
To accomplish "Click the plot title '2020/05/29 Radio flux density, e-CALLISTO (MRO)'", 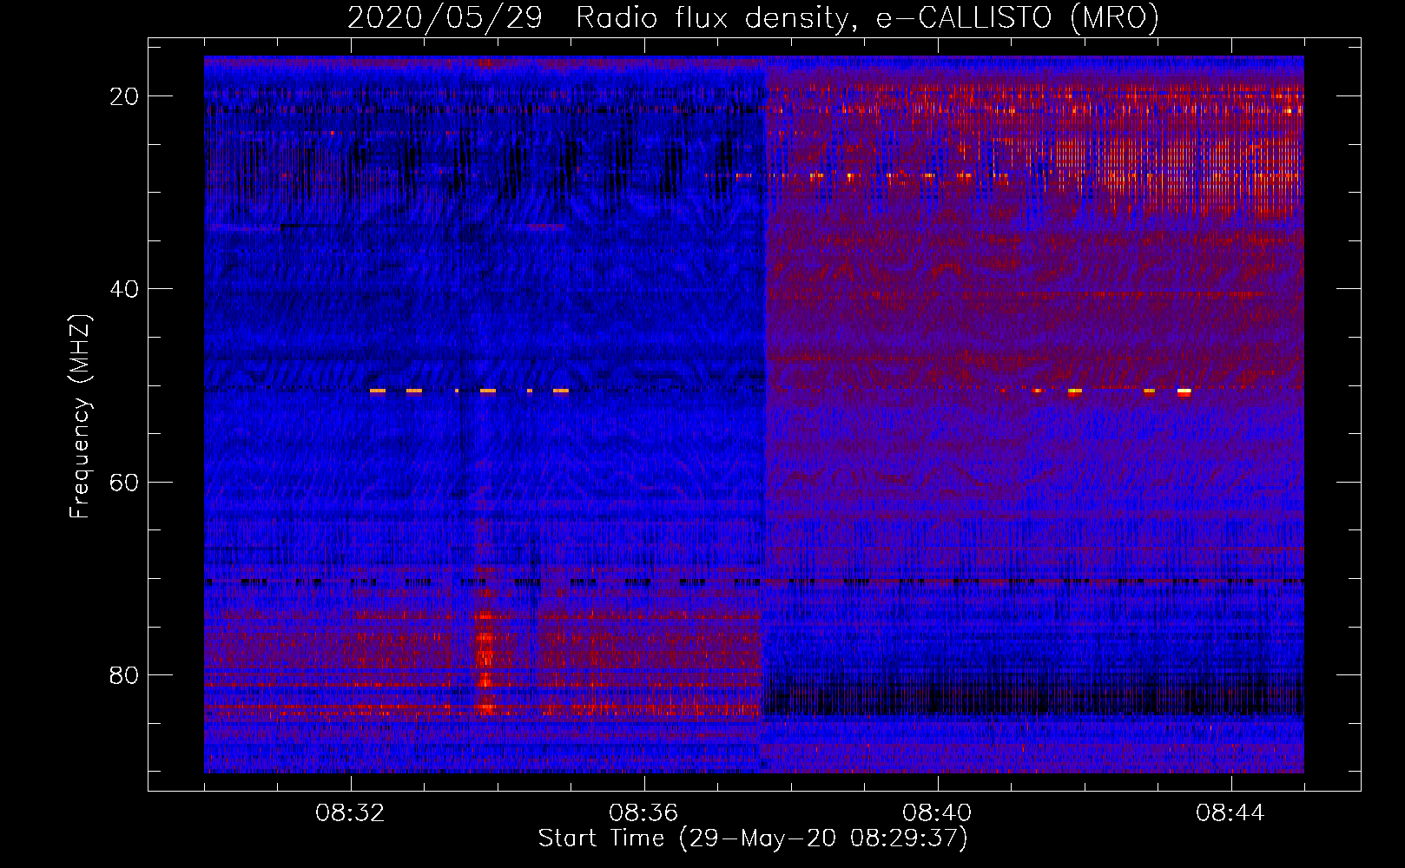I will 753,18.
